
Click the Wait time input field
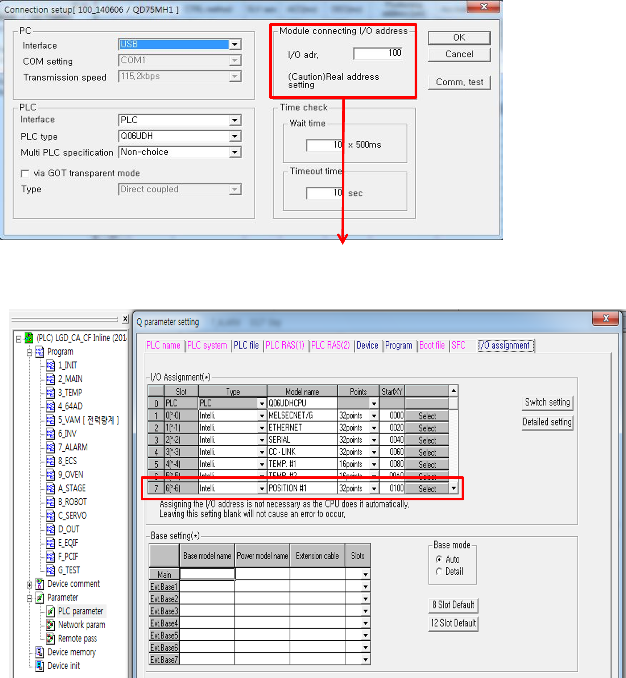pyautogui.click(x=324, y=145)
